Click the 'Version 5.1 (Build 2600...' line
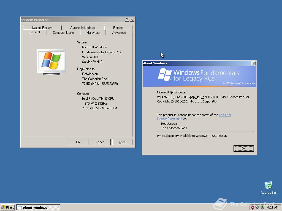The height and width of the screenshot is (211, 282). (203, 97)
